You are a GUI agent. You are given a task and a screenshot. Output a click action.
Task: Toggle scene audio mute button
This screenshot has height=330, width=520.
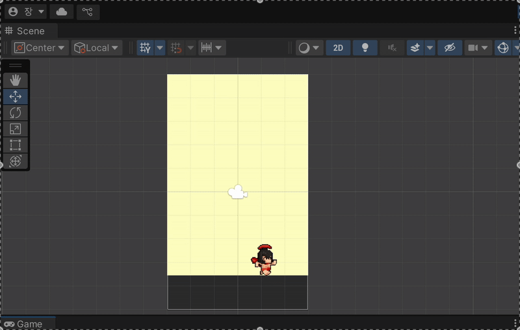392,47
